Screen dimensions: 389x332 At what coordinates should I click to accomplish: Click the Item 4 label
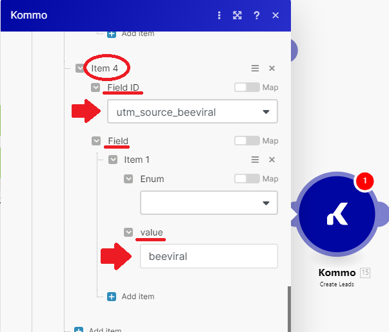pos(105,68)
